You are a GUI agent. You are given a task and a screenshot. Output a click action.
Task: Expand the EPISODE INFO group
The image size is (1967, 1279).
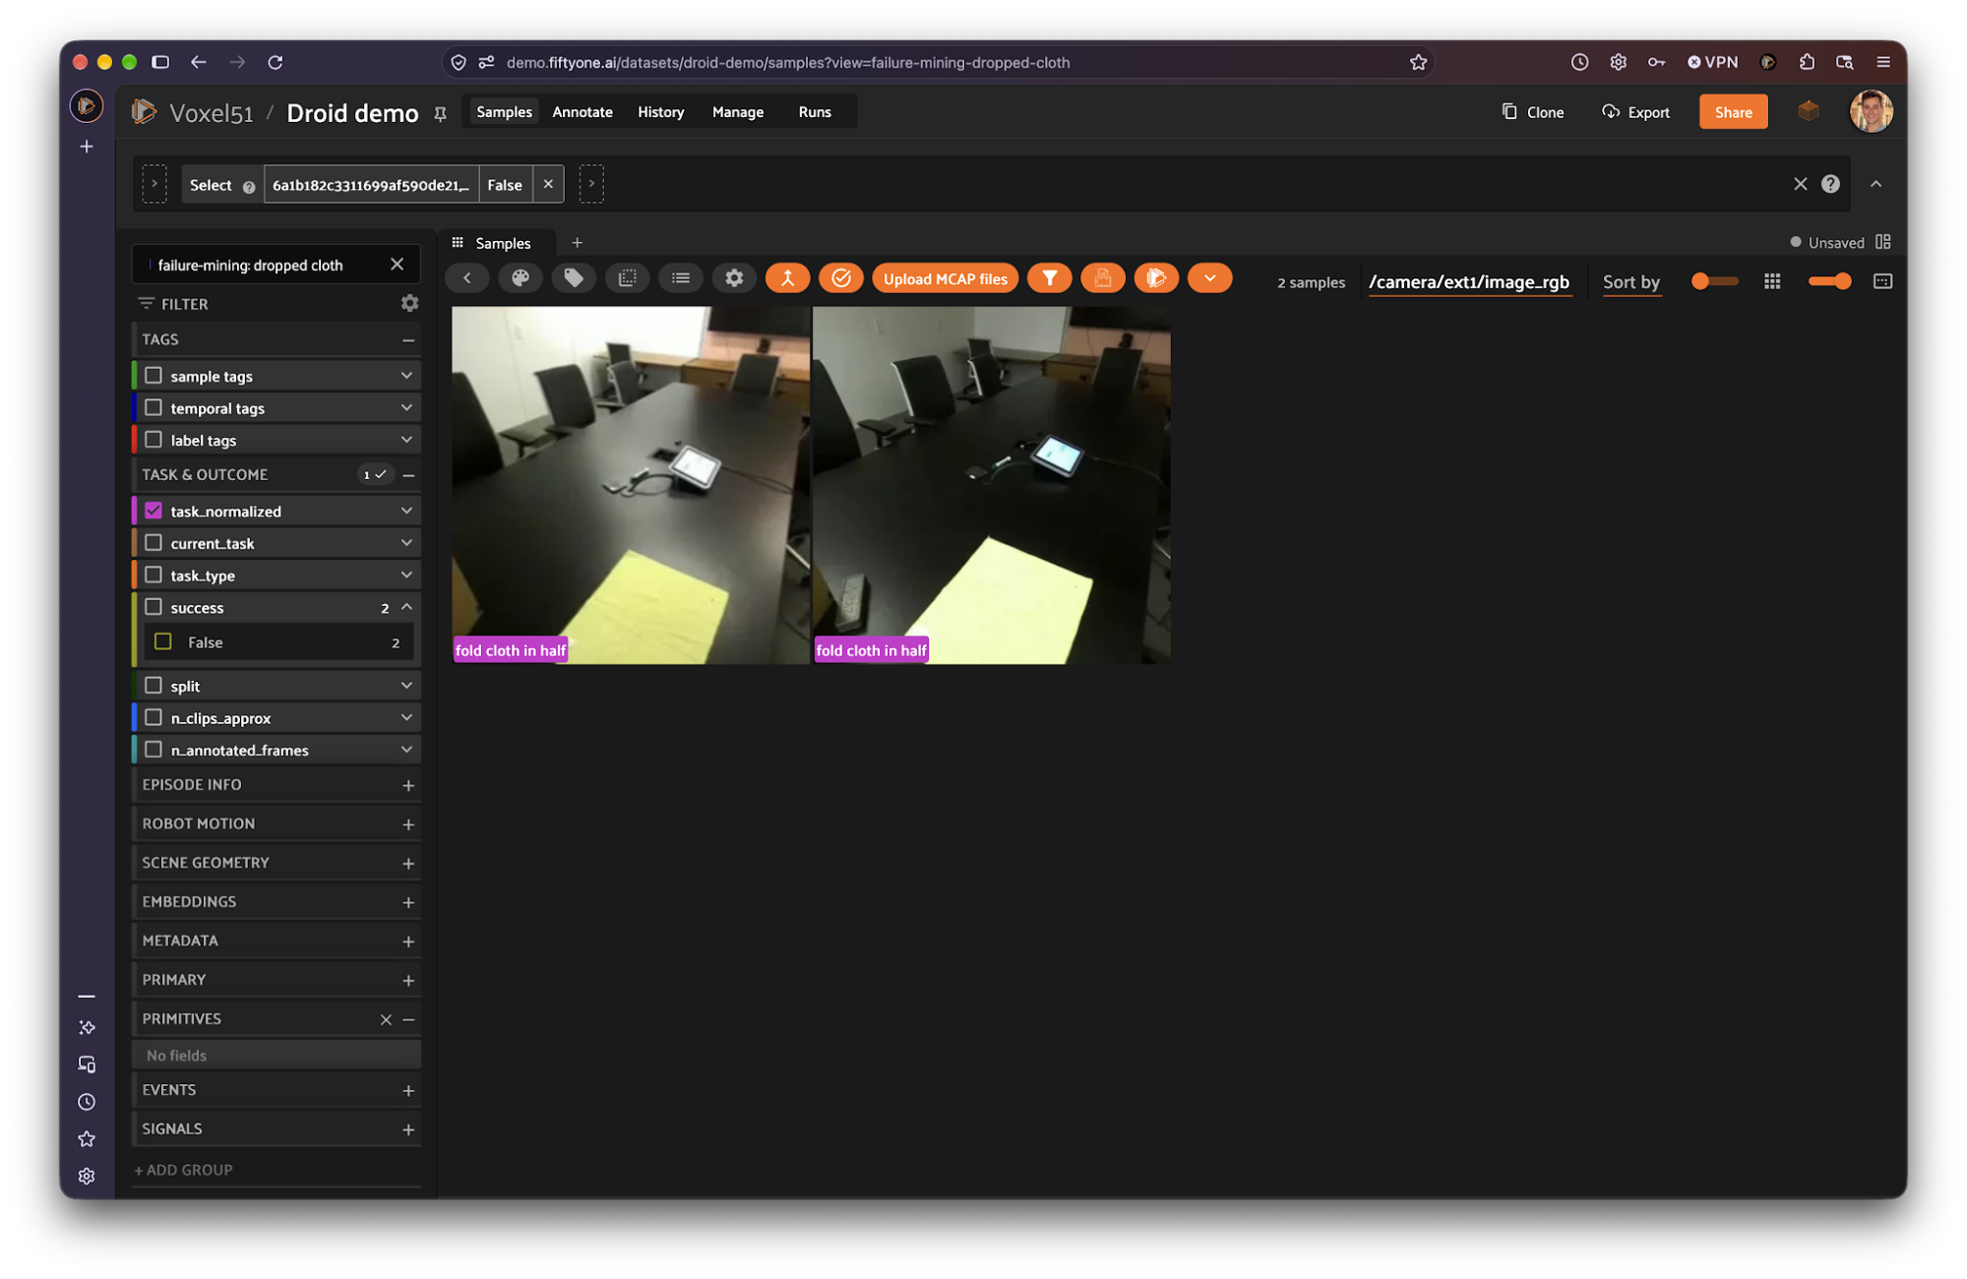click(x=408, y=785)
